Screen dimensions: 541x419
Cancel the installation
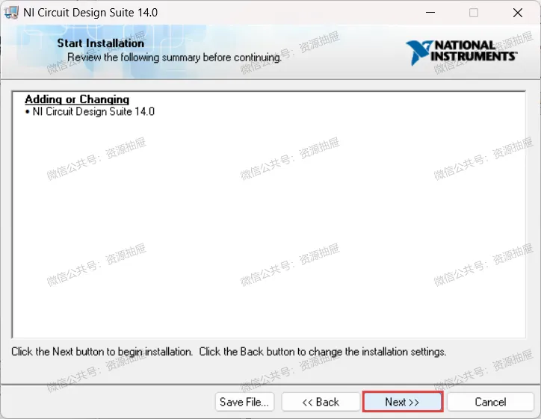[490, 402]
